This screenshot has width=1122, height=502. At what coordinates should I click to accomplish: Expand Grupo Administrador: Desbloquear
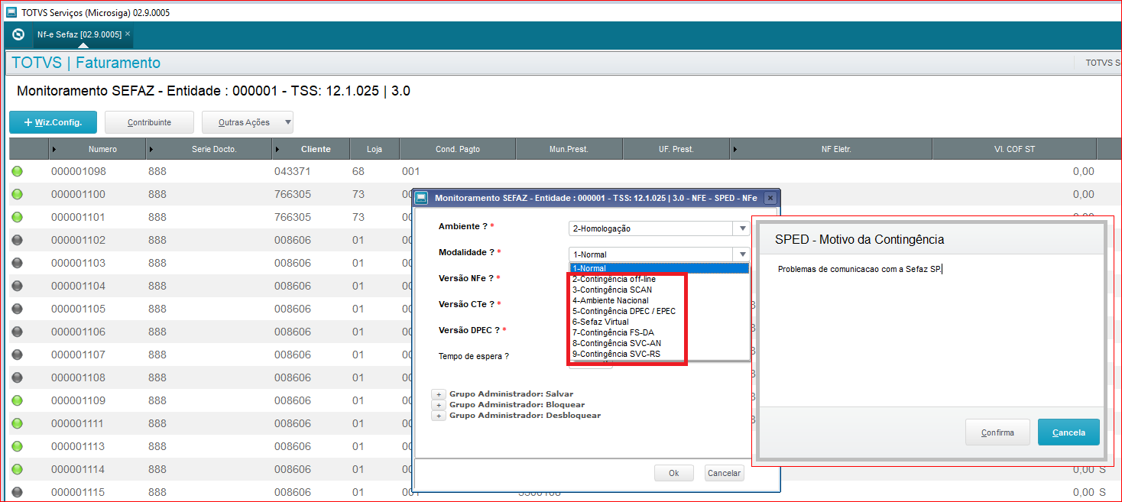point(439,416)
